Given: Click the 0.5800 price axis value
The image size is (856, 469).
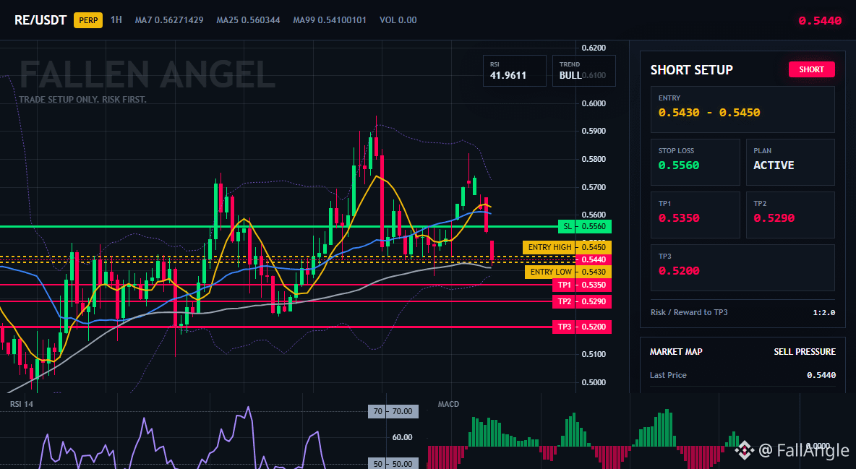Looking at the screenshot, I should coord(594,160).
